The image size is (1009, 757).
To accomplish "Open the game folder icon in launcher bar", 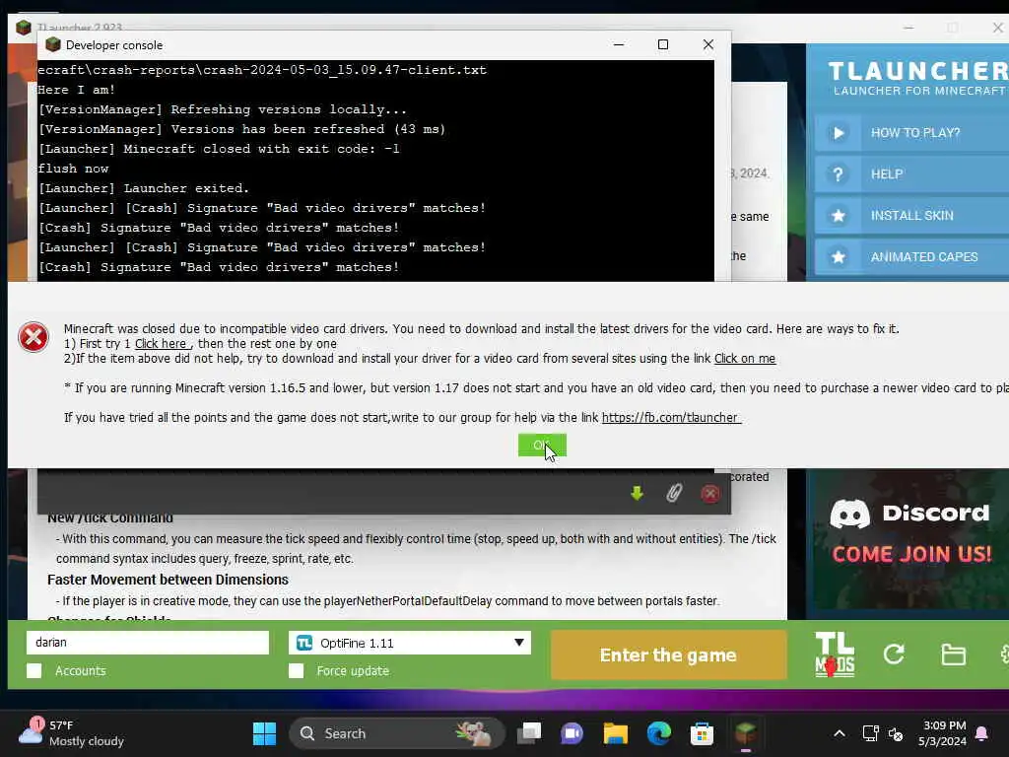I will click(x=953, y=654).
